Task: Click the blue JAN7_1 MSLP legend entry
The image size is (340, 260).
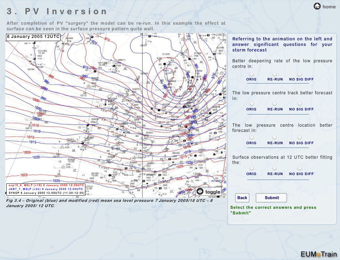Action: click(x=46, y=189)
